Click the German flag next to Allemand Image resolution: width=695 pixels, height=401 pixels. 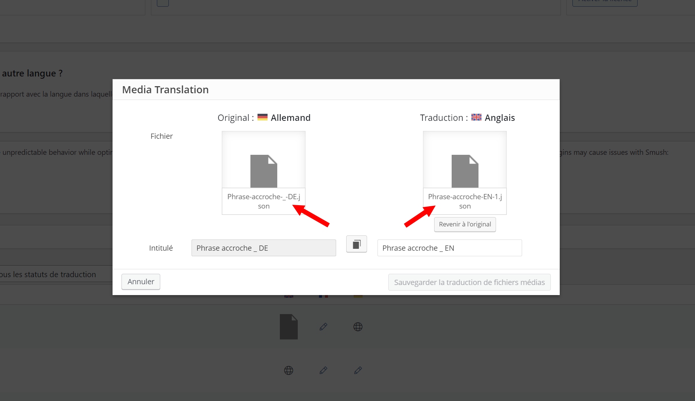click(262, 117)
